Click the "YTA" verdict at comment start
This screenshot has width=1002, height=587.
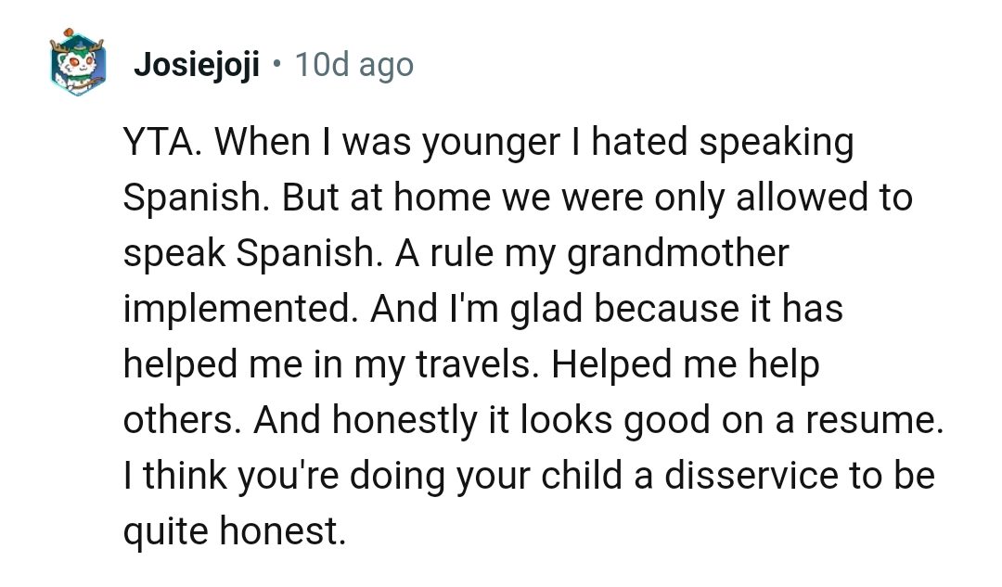point(163,143)
